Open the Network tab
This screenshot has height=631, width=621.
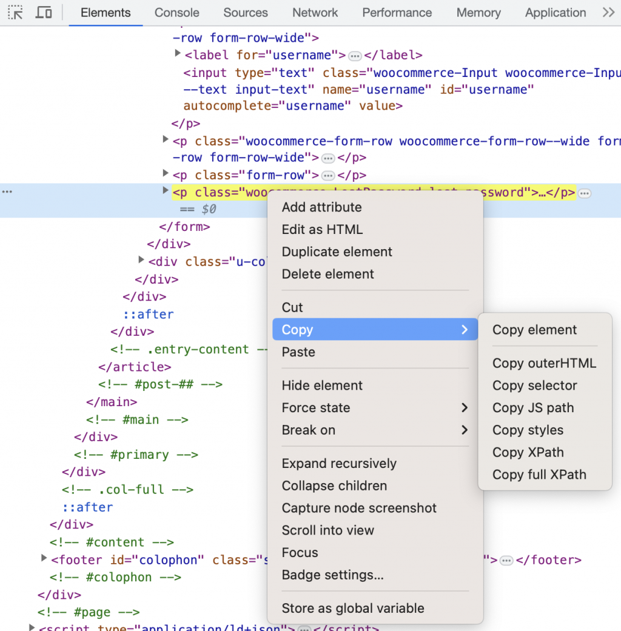315,13
